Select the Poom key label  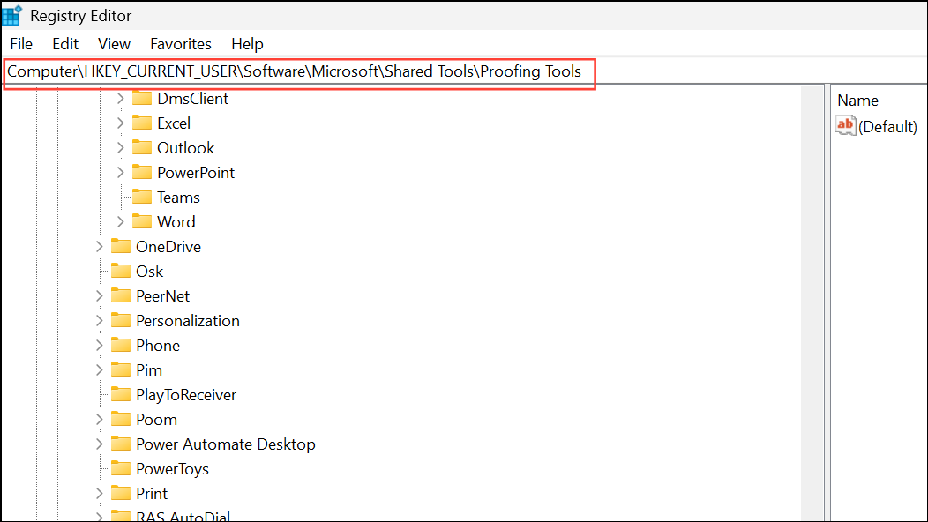point(156,420)
